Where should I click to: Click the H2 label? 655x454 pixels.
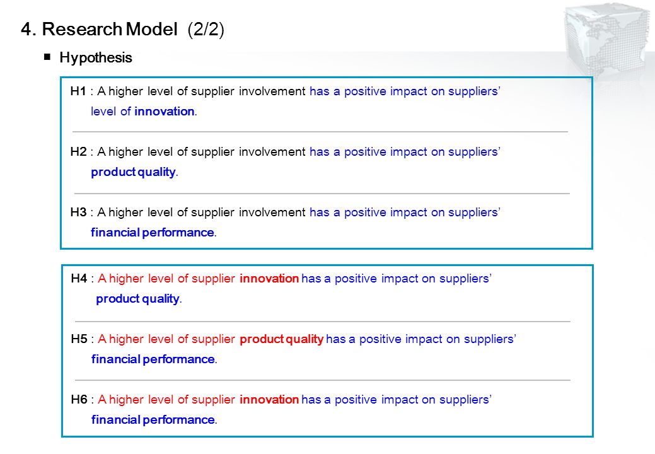[79, 151]
